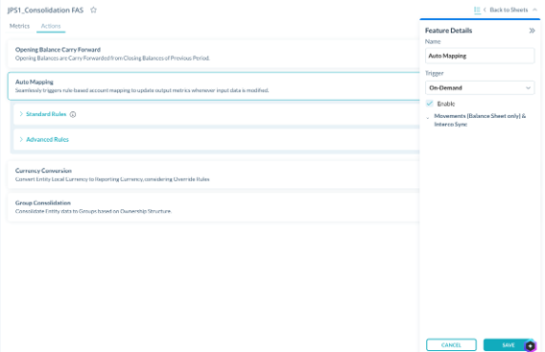Select the Group Consolidation action card

pos(213,207)
